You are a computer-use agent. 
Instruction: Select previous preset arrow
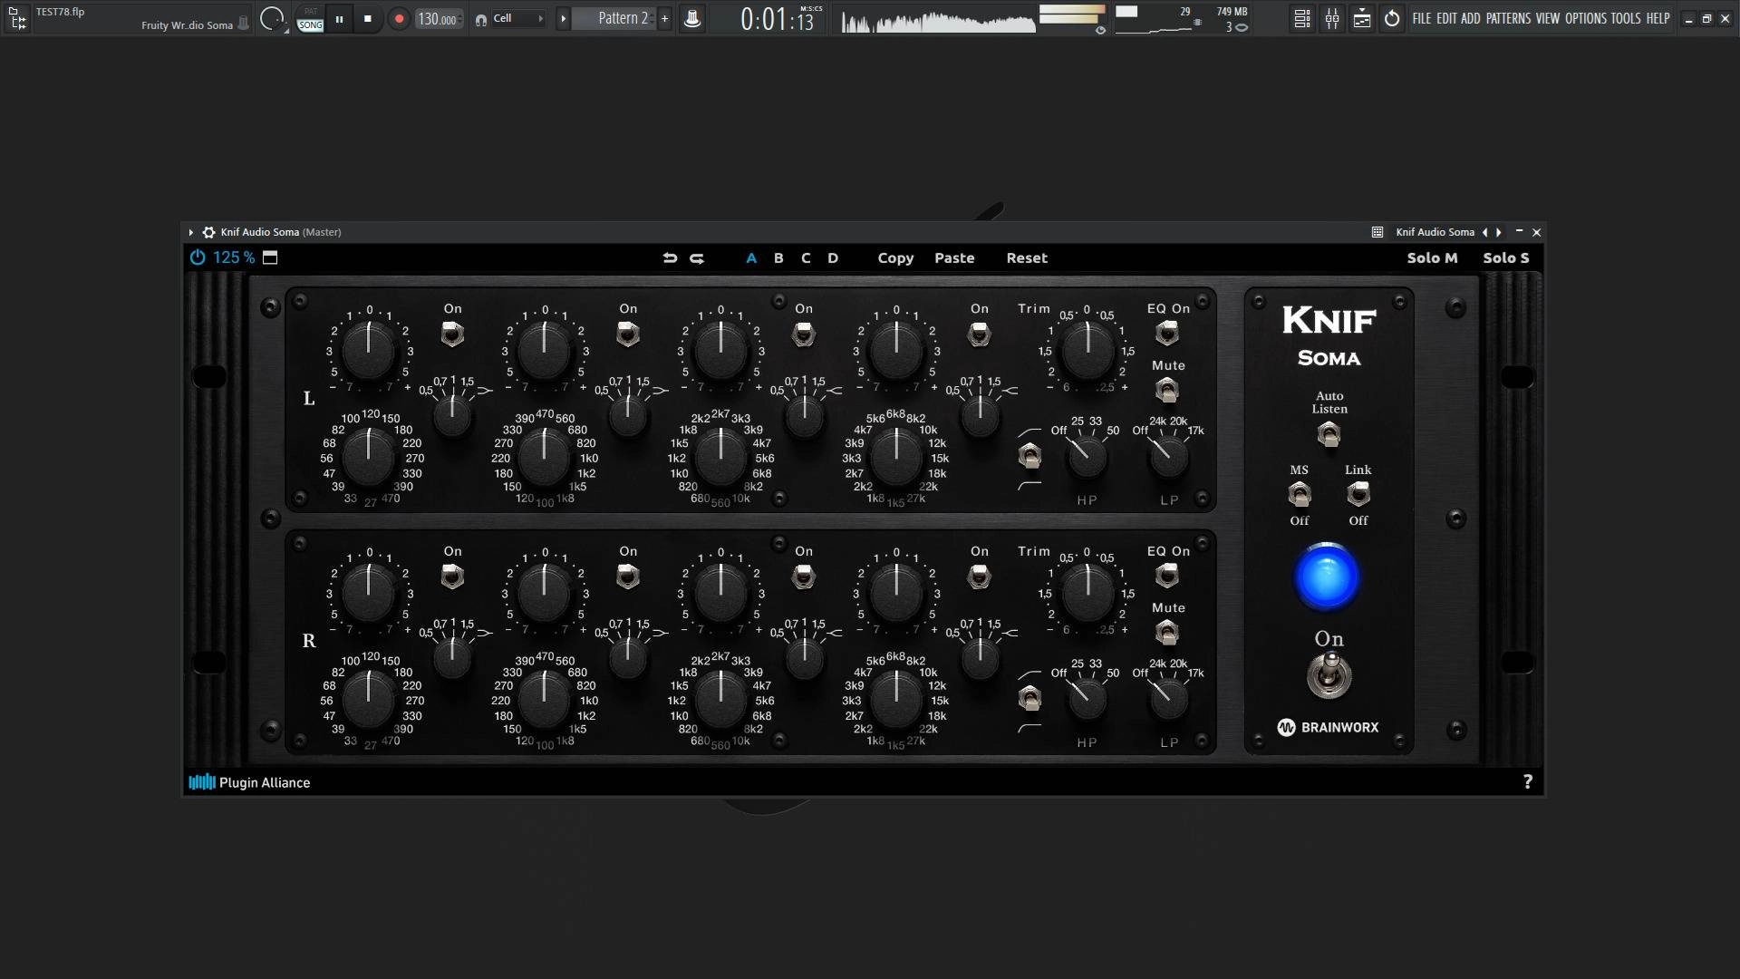pyautogui.click(x=1484, y=232)
